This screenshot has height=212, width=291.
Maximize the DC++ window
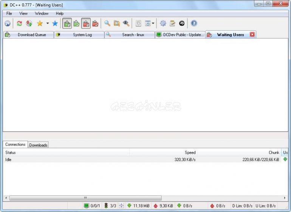(x=268, y=4)
